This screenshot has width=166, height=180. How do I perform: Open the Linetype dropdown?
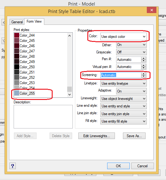(123, 83)
